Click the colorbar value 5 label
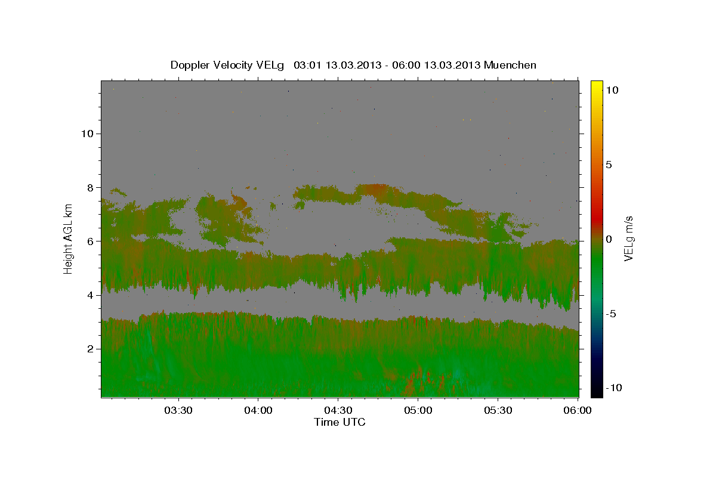 [609, 165]
